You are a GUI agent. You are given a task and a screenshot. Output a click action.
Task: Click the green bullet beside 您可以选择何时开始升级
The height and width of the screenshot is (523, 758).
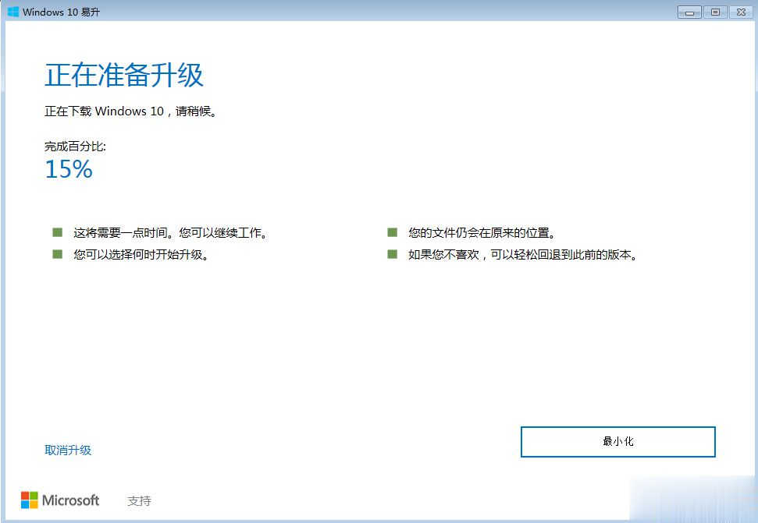coord(58,254)
